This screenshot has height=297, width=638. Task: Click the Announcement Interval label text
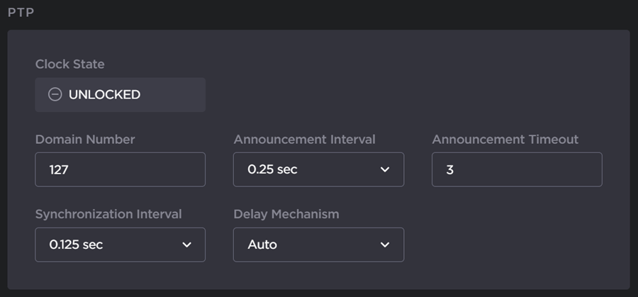click(x=304, y=140)
